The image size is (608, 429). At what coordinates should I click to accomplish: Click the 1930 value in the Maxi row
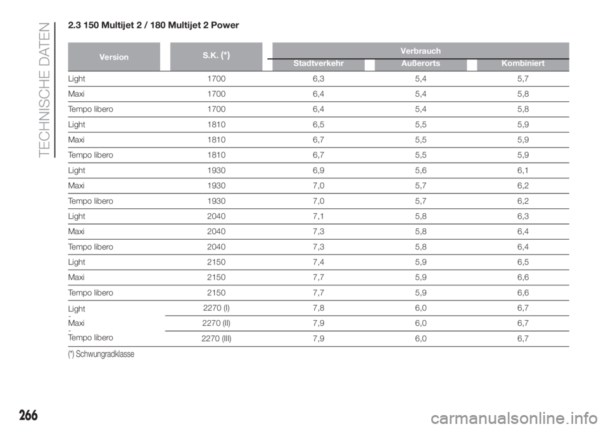pyautogui.click(x=217, y=185)
